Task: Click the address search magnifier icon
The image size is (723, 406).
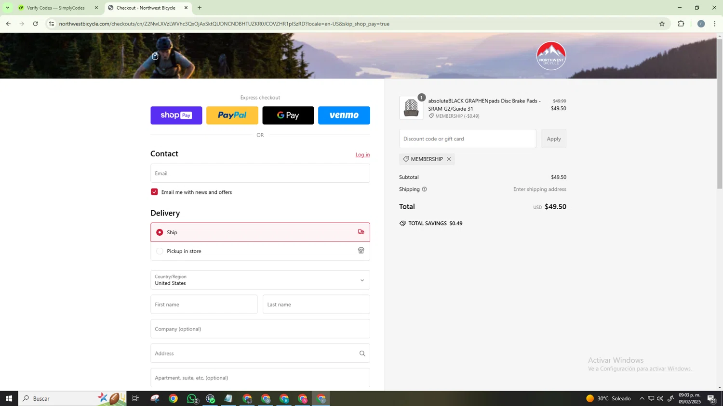Action: point(362,354)
